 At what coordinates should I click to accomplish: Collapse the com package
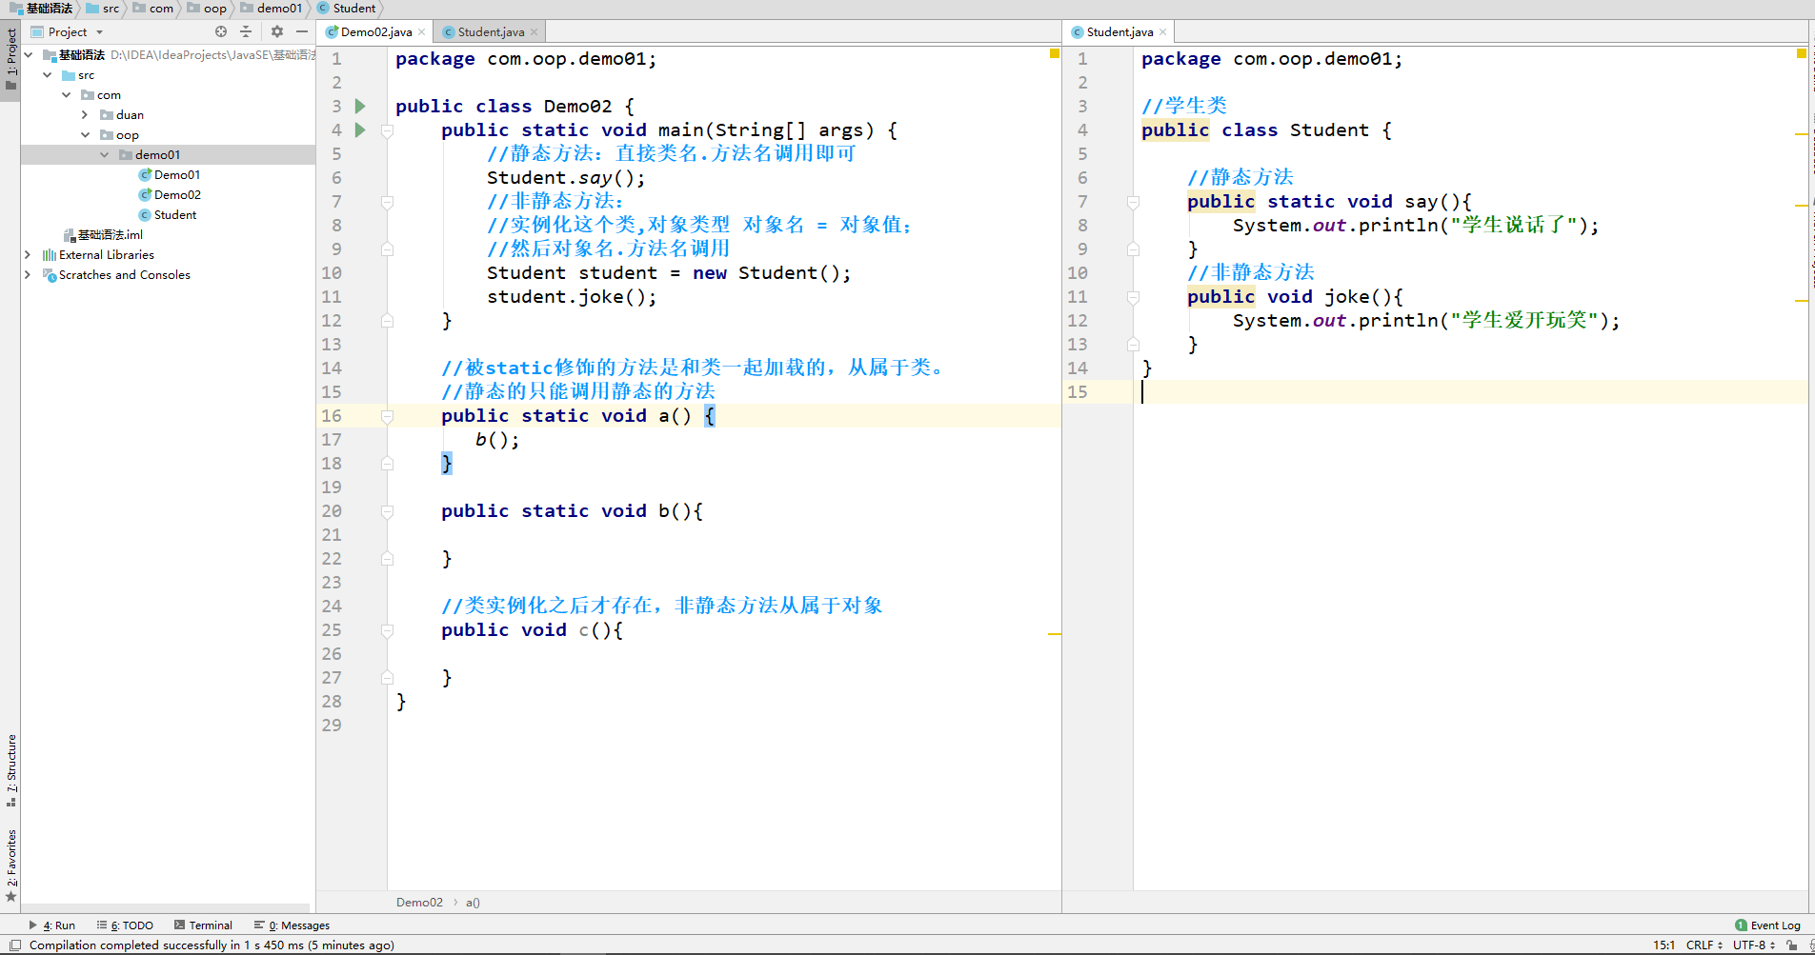click(x=67, y=95)
